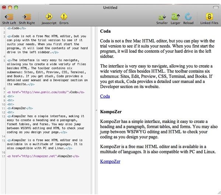Screen dimensions: 221x195
Task: Close the Untitled window
Action: pyautogui.click(x=4, y=7)
